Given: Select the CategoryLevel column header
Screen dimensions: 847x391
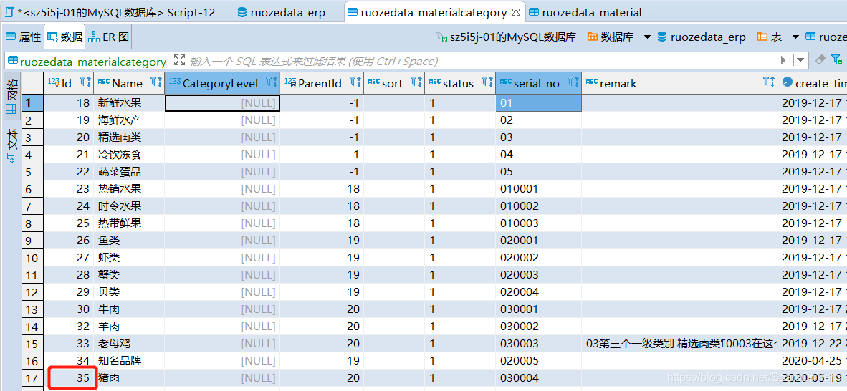Looking at the screenshot, I should pyautogui.click(x=221, y=82).
